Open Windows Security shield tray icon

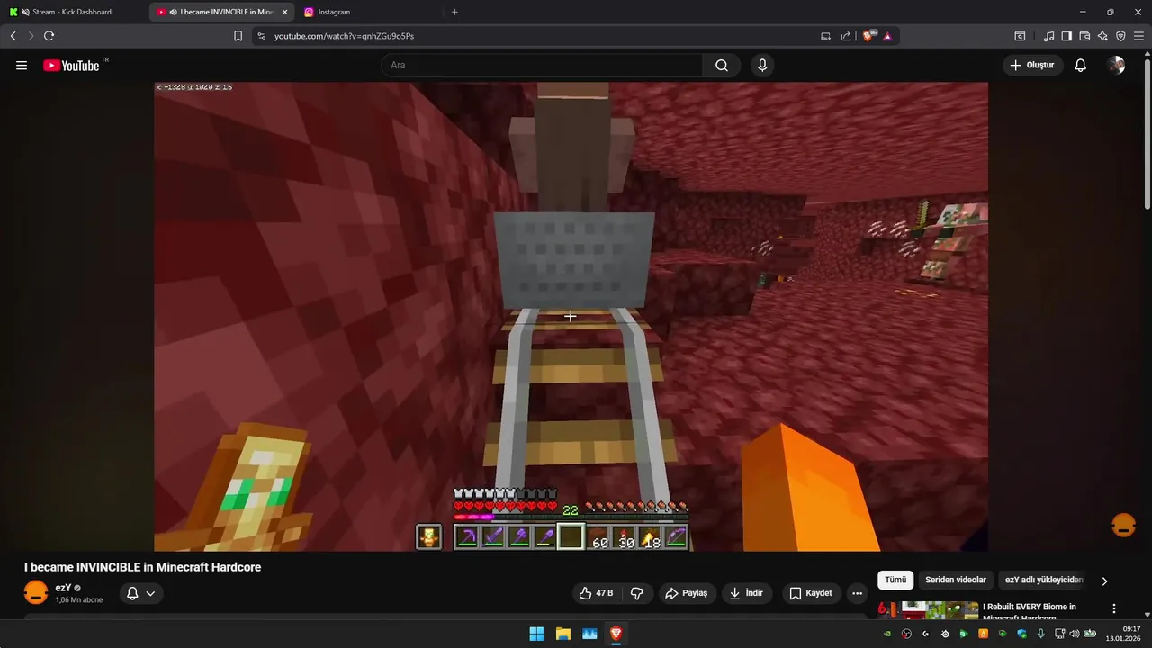[1021, 634]
